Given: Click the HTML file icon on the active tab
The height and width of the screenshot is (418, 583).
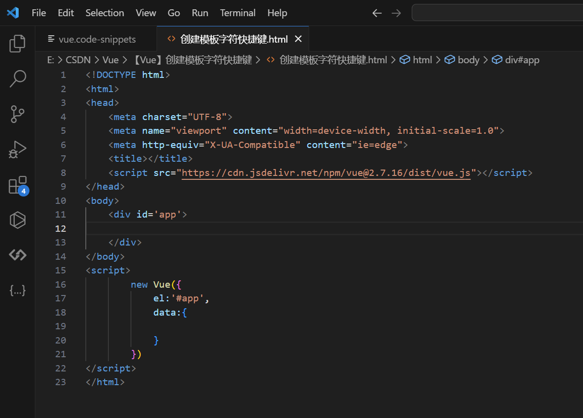Looking at the screenshot, I should point(171,39).
